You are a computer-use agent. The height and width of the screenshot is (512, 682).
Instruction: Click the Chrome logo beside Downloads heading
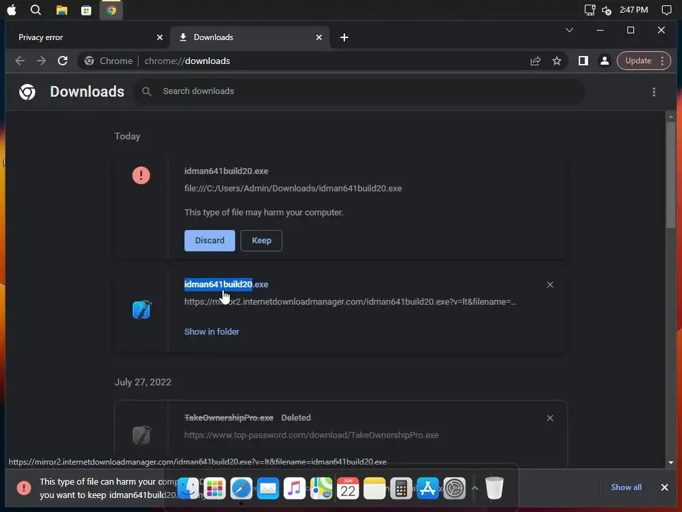pyautogui.click(x=27, y=92)
